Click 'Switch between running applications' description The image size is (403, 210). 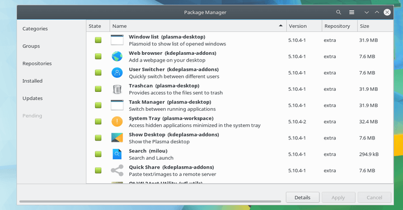pos(172,109)
